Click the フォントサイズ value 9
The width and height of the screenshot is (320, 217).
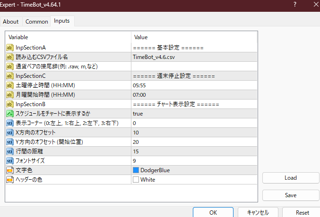click(194, 161)
